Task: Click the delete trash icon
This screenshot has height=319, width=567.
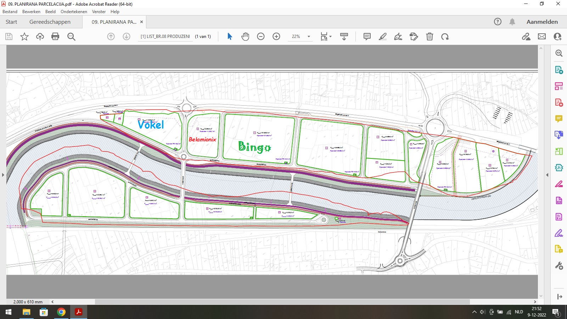Action: click(430, 37)
